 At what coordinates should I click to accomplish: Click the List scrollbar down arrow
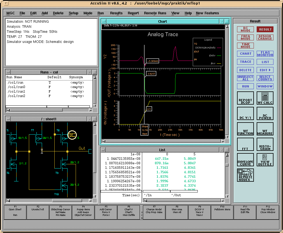pyautogui.click(x=227, y=196)
